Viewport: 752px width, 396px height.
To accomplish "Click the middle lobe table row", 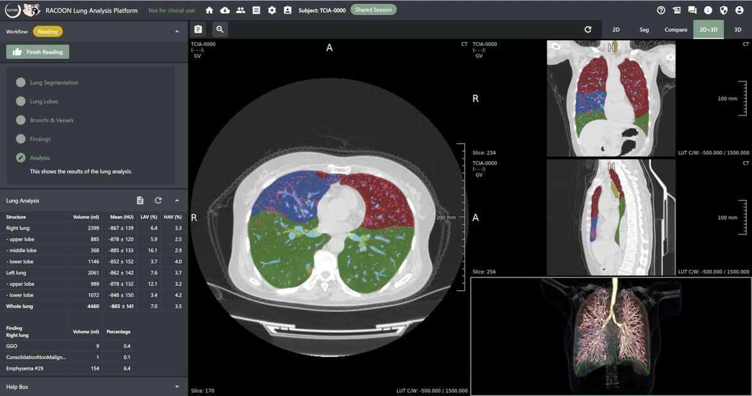I will (x=94, y=251).
